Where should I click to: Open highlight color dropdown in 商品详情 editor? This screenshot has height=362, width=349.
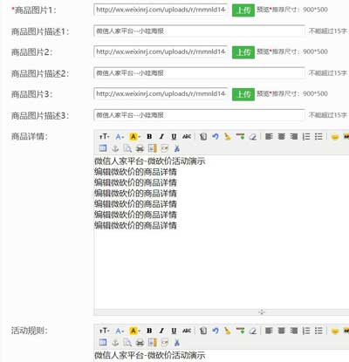click(134, 136)
